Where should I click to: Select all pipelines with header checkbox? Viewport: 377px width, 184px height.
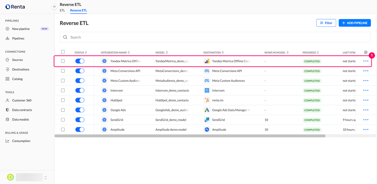point(63,52)
